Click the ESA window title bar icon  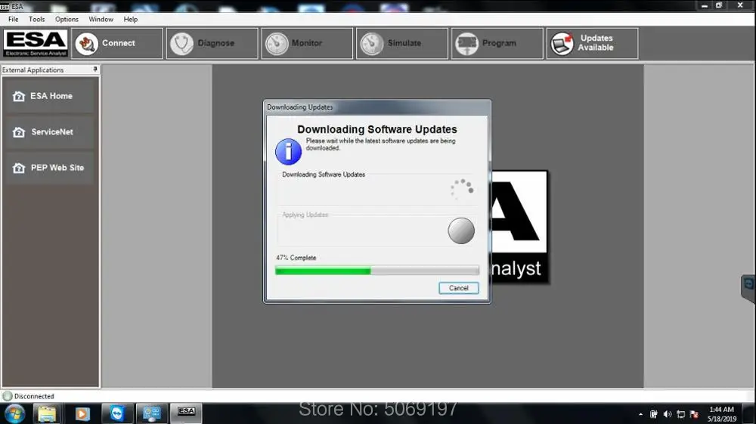coord(5,7)
